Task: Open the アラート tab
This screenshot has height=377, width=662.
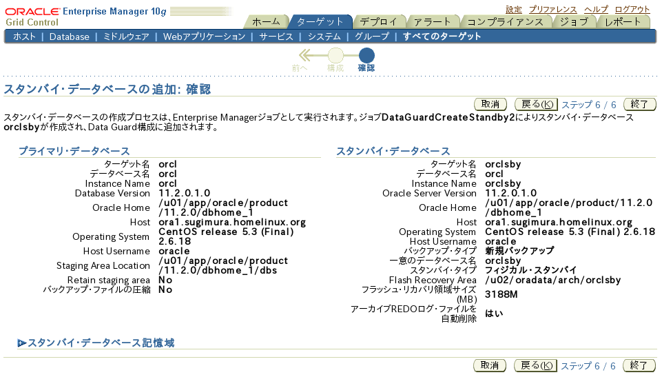Action: [432, 21]
